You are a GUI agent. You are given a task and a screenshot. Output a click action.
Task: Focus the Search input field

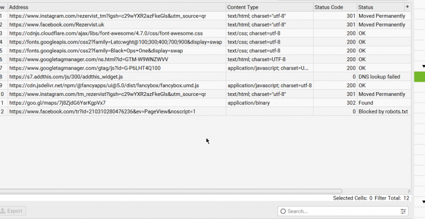(343, 211)
